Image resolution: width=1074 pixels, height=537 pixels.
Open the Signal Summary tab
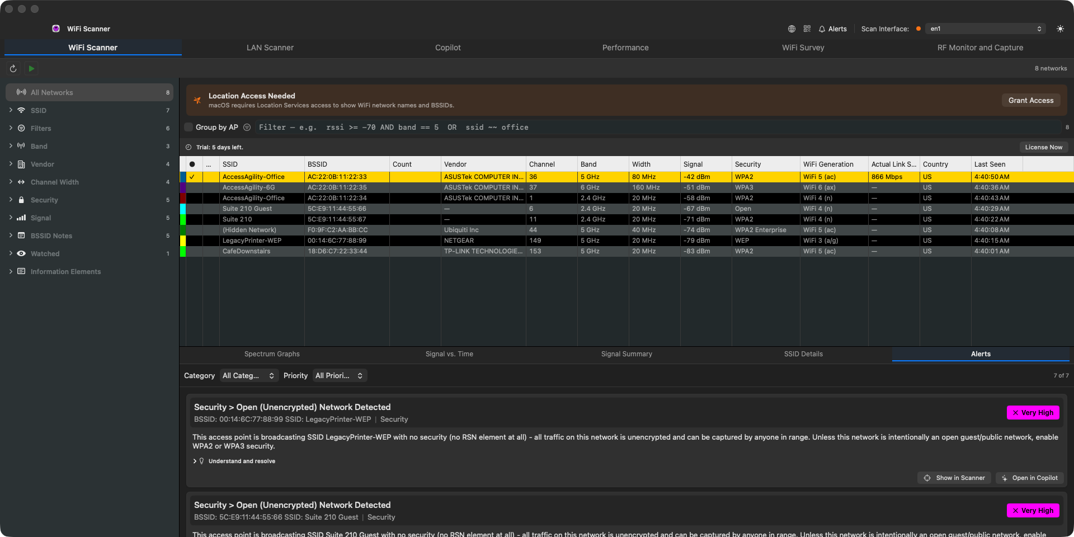tap(626, 354)
